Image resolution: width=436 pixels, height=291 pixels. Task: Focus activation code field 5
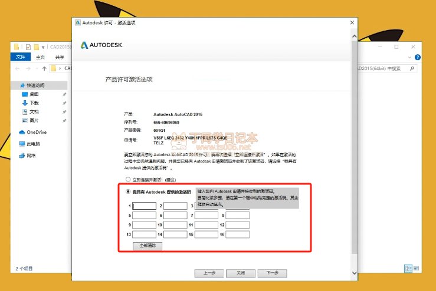coord(144,215)
